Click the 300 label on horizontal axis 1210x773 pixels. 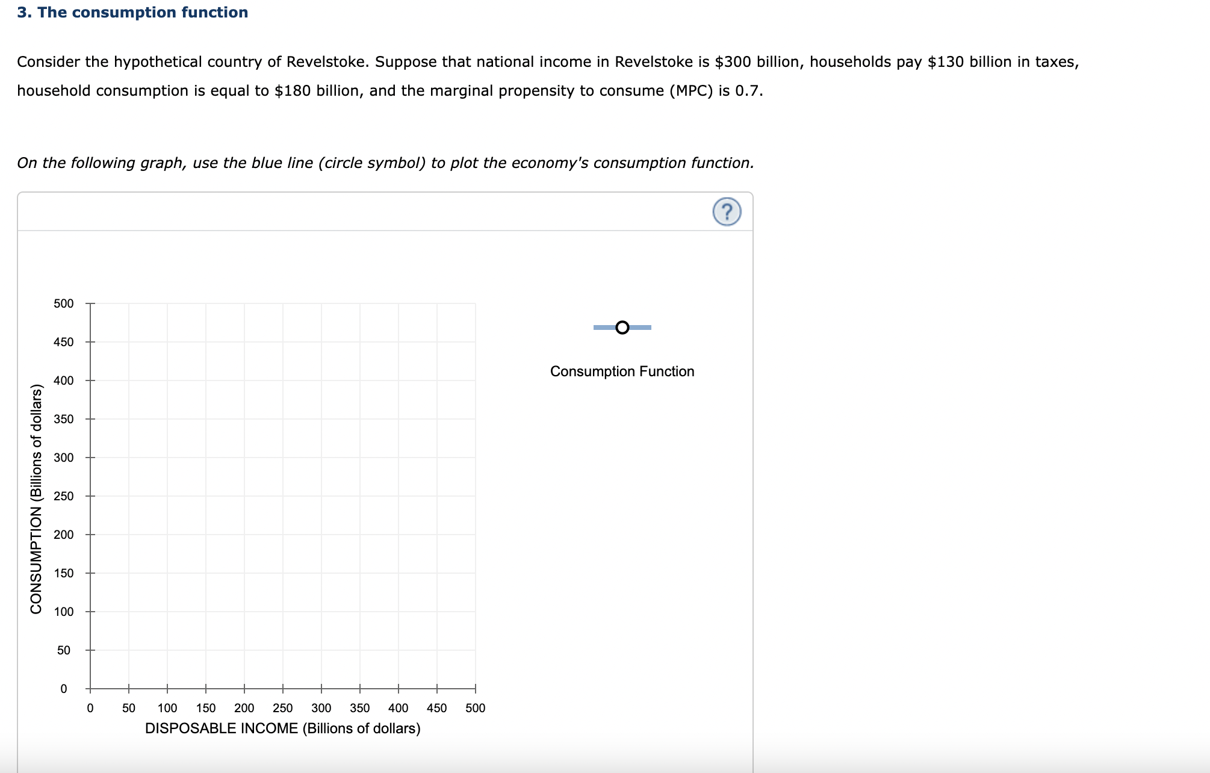pyautogui.click(x=321, y=708)
